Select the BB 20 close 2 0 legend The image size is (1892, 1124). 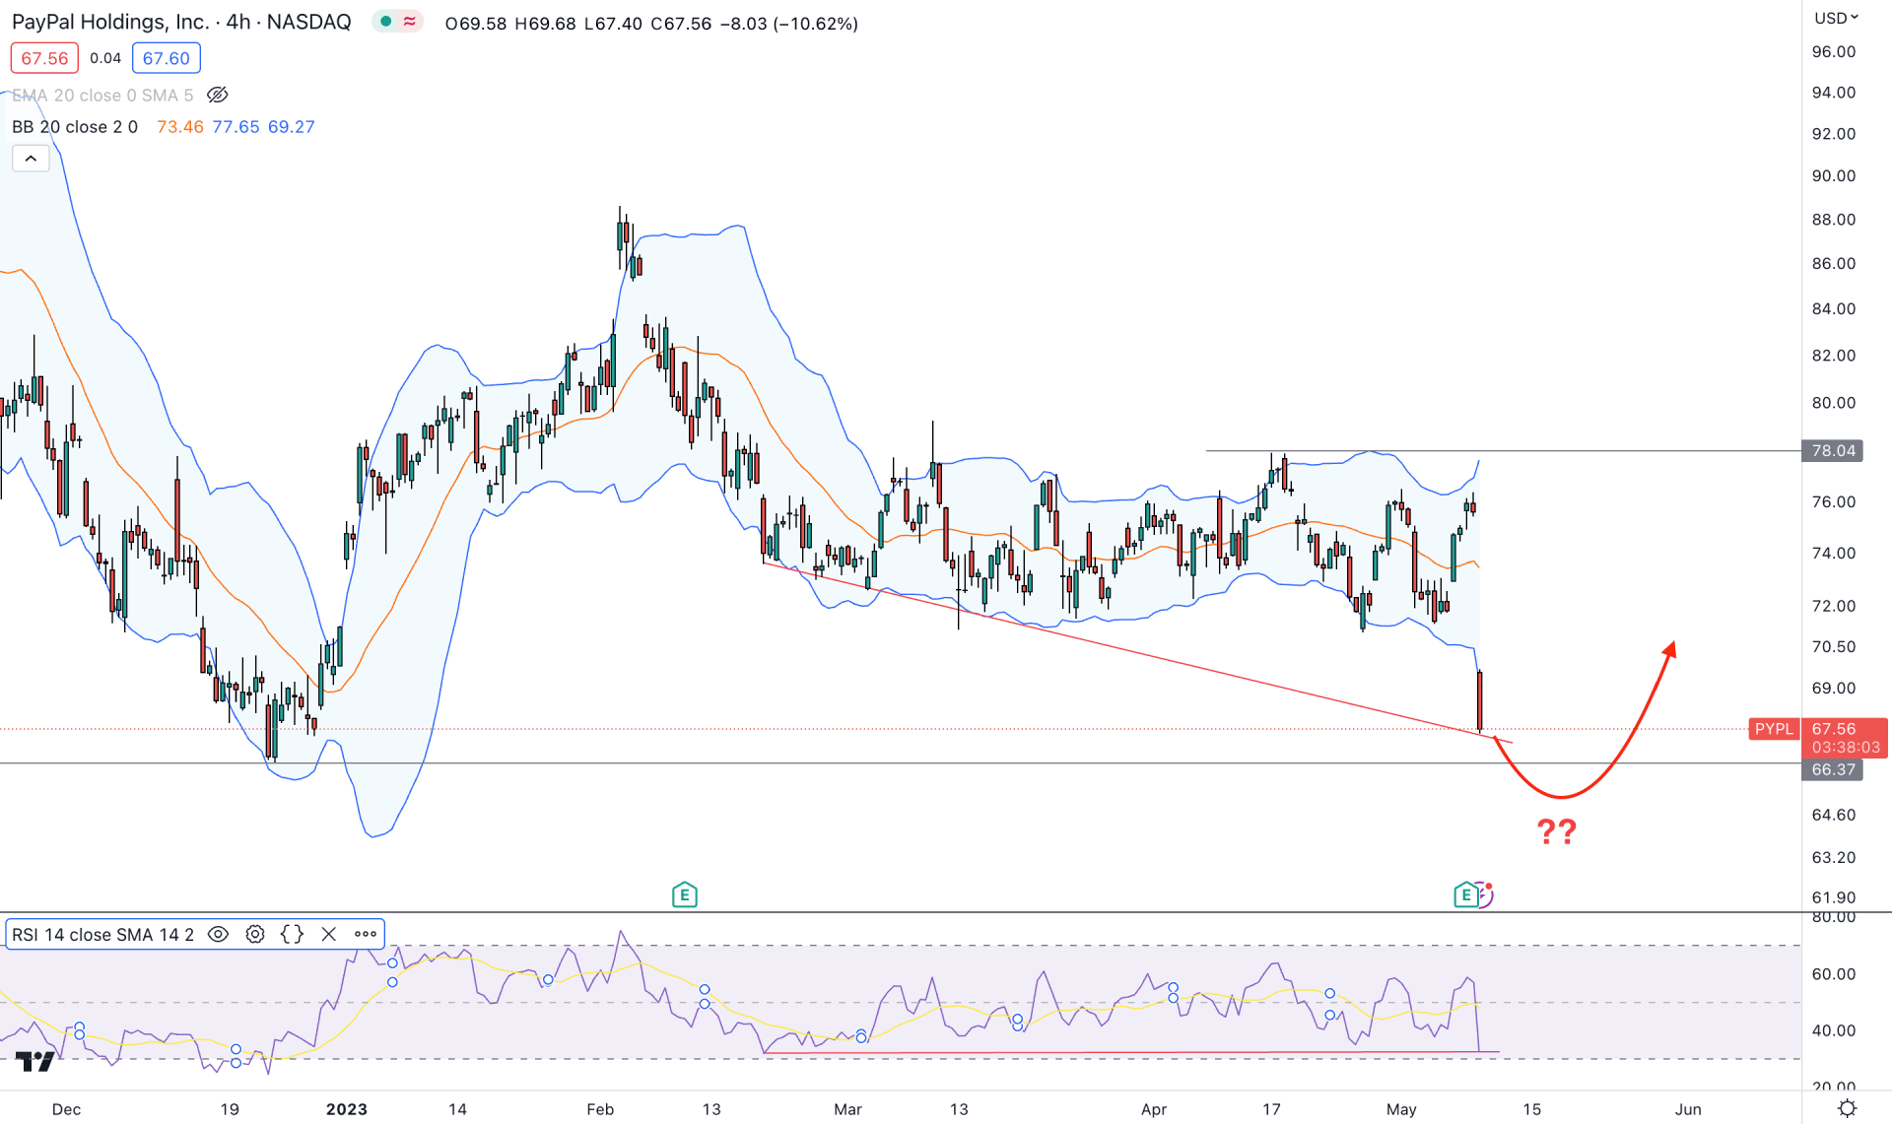tap(75, 126)
